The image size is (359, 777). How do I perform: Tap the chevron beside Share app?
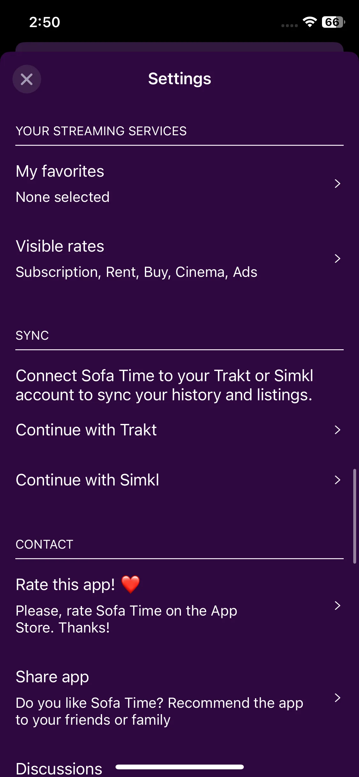337,698
